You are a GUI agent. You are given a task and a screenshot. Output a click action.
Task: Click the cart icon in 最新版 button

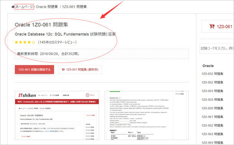63,69
